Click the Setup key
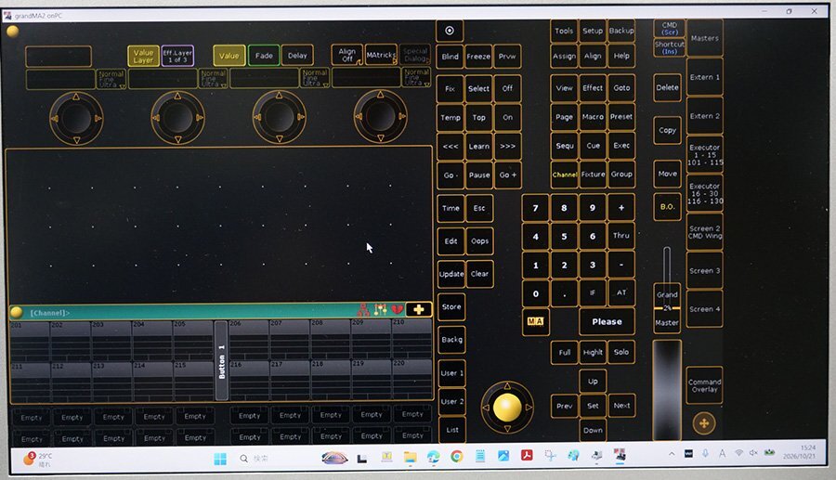 click(593, 31)
